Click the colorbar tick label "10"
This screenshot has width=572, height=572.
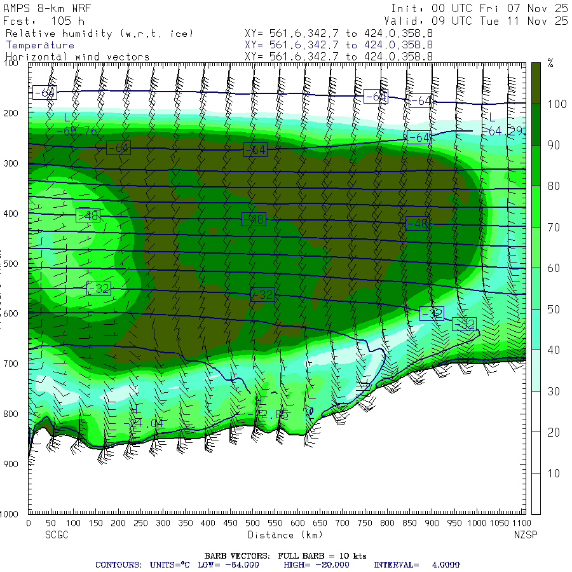(x=554, y=473)
